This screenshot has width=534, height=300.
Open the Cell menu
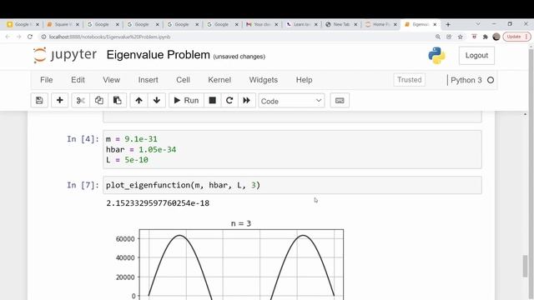[x=183, y=80]
